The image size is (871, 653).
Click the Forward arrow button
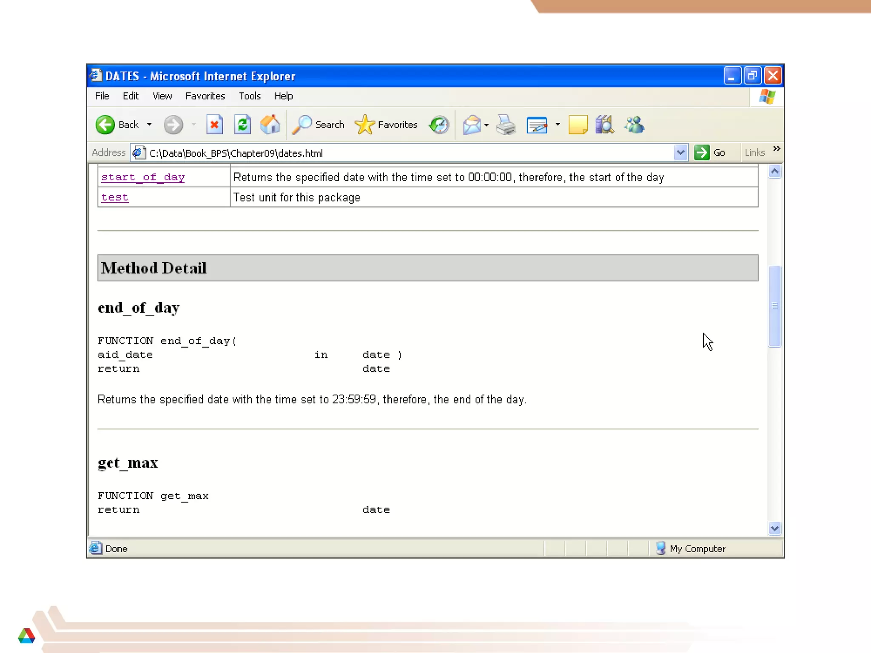pos(173,125)
